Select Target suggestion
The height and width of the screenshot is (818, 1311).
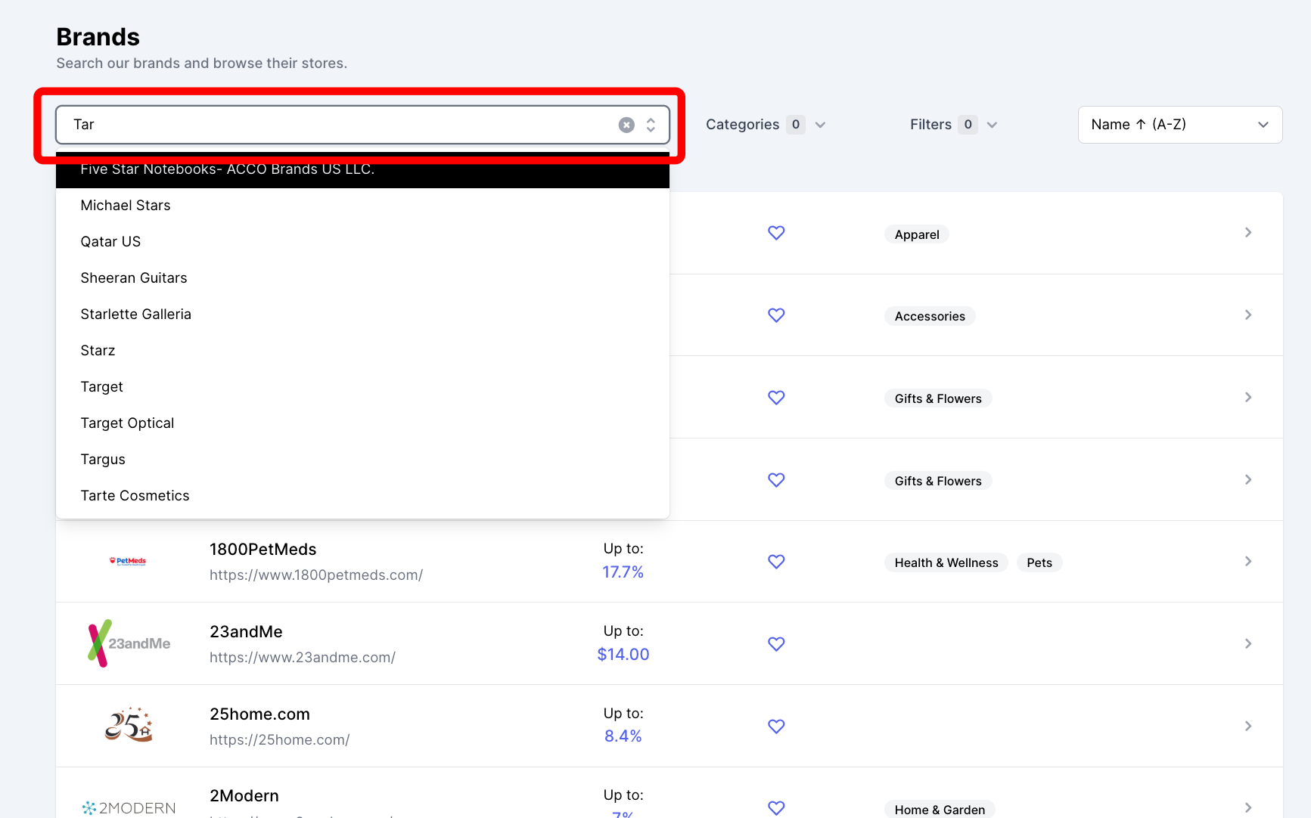pos(362,387)
